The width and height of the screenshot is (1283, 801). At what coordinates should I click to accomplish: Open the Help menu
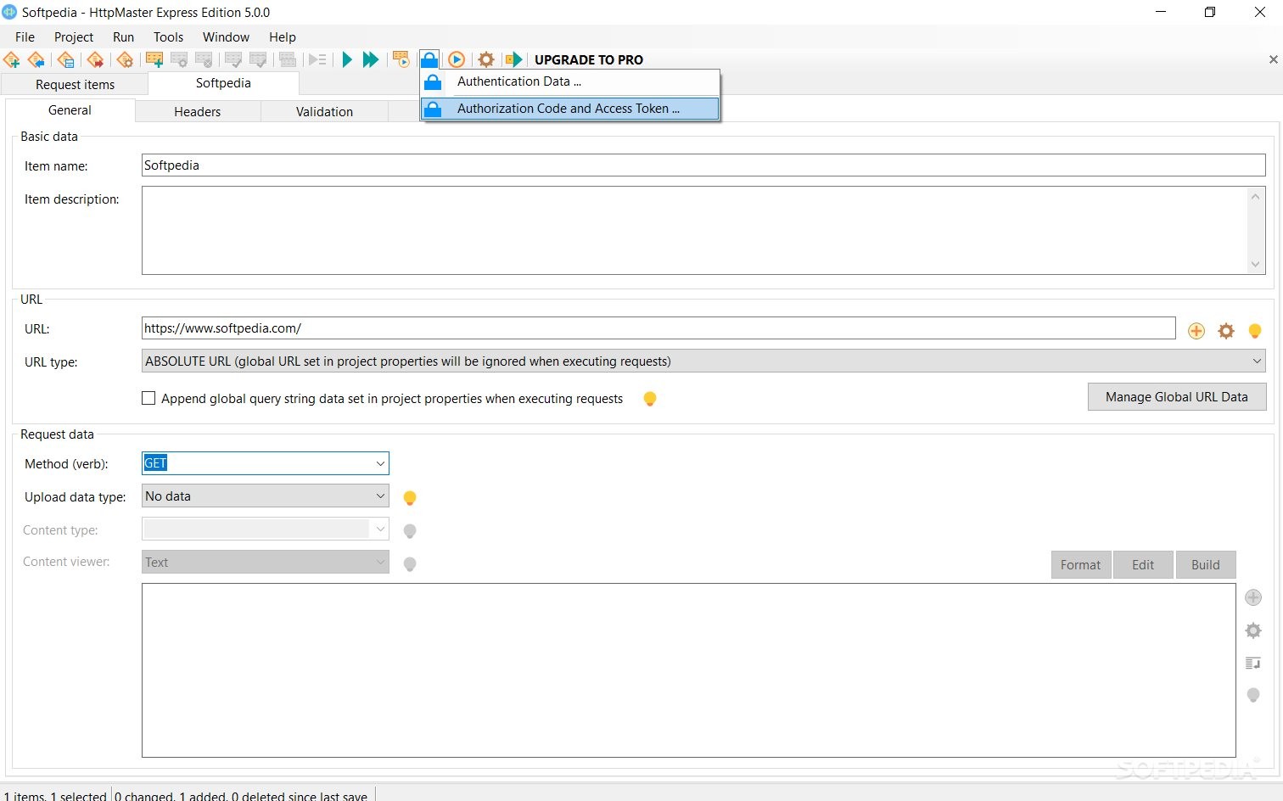pyautogui.click(x=283, y=37)
